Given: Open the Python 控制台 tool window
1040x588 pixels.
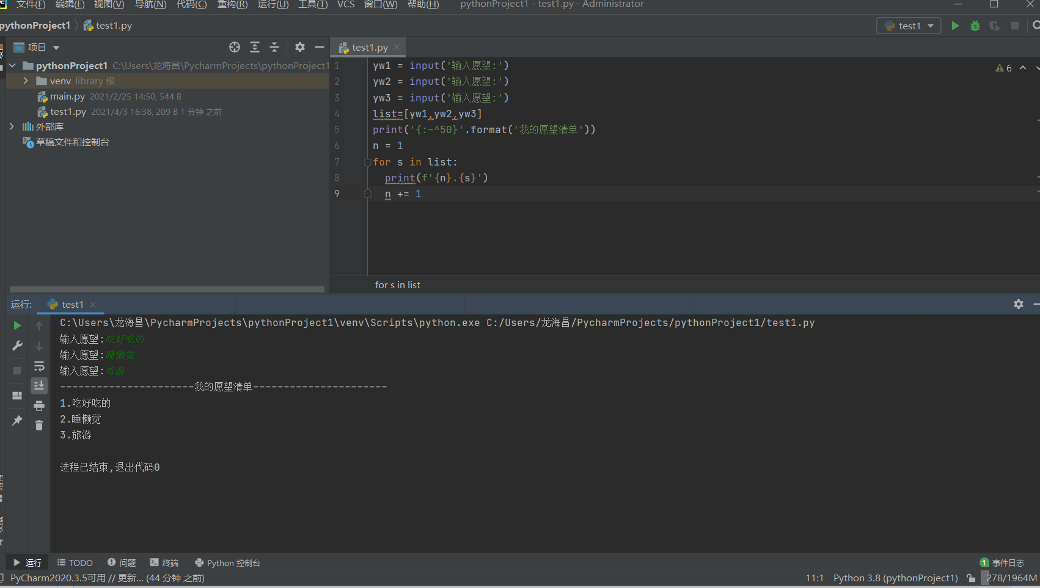Looking at the screenshot, I should point(227,562).
